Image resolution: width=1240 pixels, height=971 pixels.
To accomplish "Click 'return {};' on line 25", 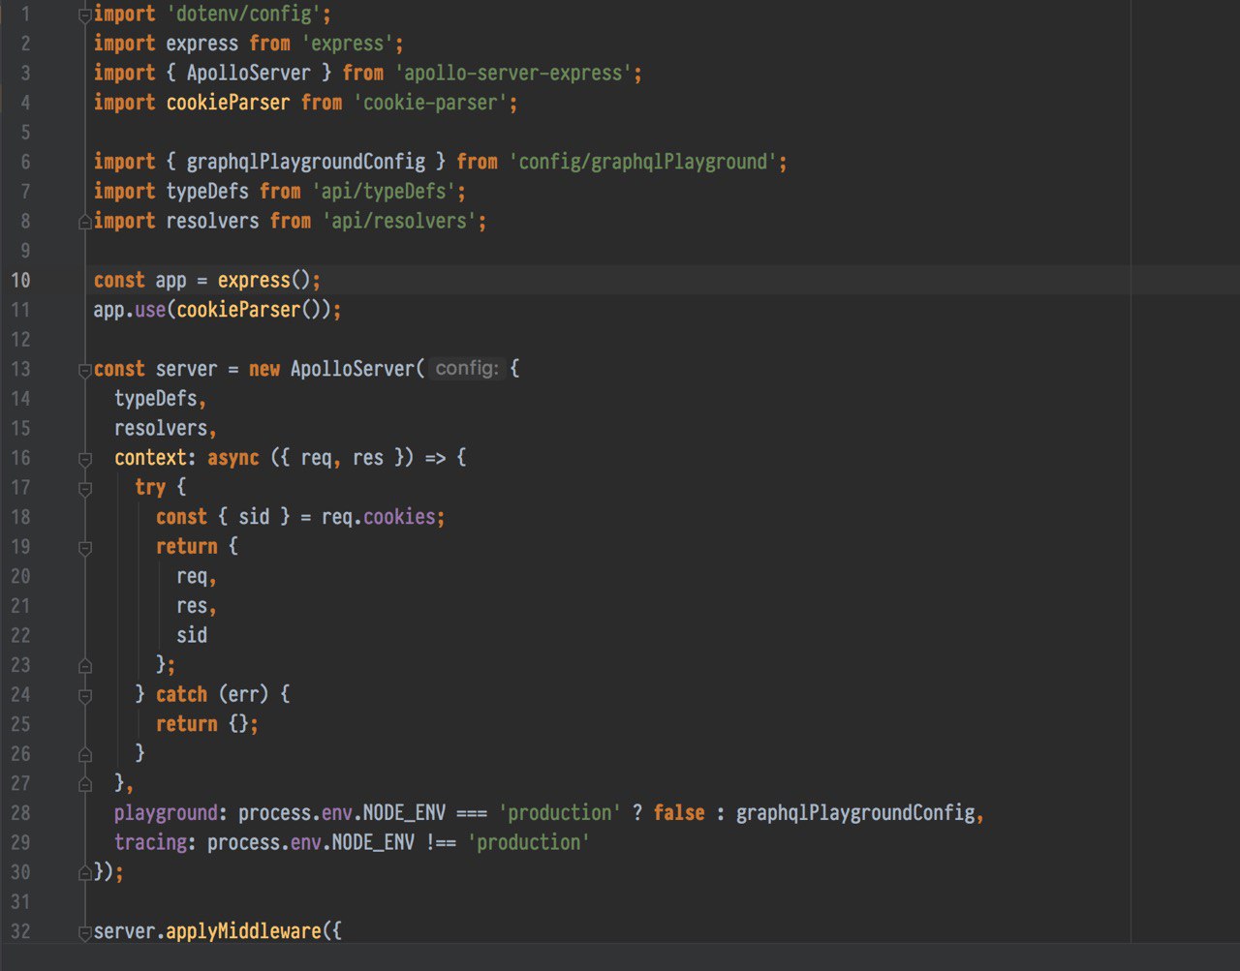I will [207, 724].
